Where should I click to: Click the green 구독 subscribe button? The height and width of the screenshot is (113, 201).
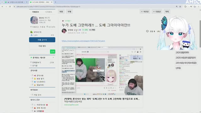(x=85, y=30)
